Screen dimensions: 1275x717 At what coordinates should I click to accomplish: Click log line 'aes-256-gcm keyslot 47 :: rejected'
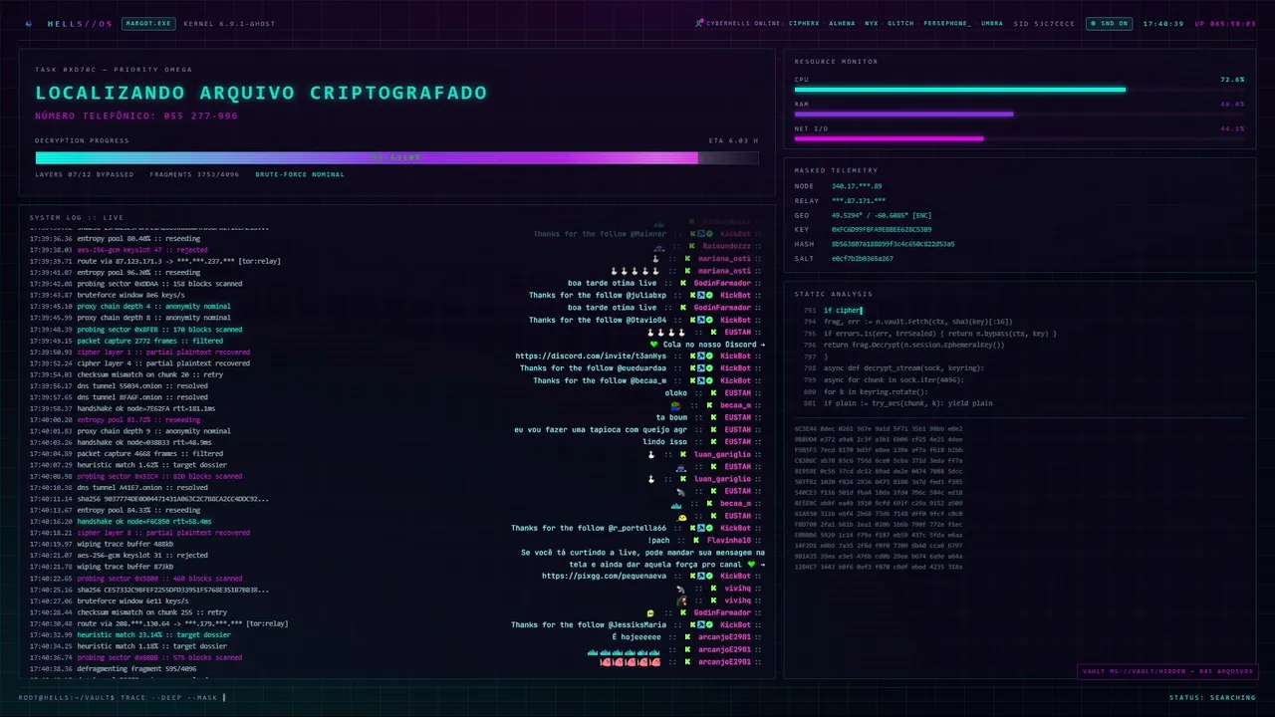pos(119,250)
